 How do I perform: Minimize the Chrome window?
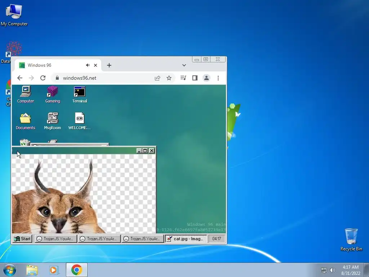coord(197,60)
